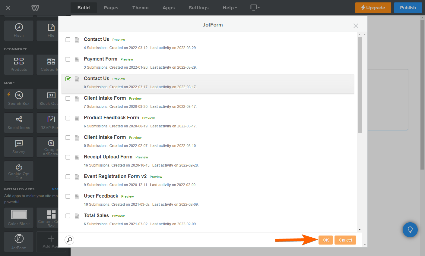Close the JotForm dialog with its X
The width and height of the screenshot is (425, 256).
(356, 26)
